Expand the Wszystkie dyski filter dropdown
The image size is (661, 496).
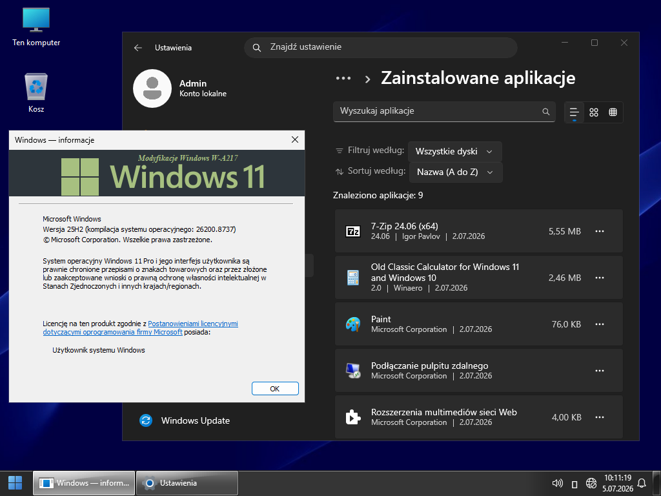(x=455, y=151)
